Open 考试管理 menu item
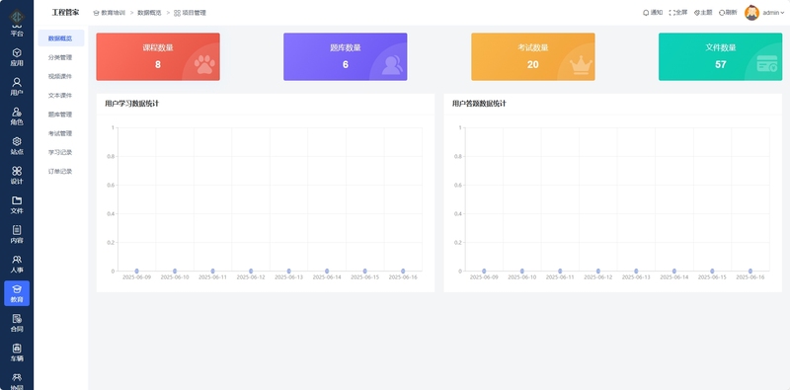 coord(60,133)
